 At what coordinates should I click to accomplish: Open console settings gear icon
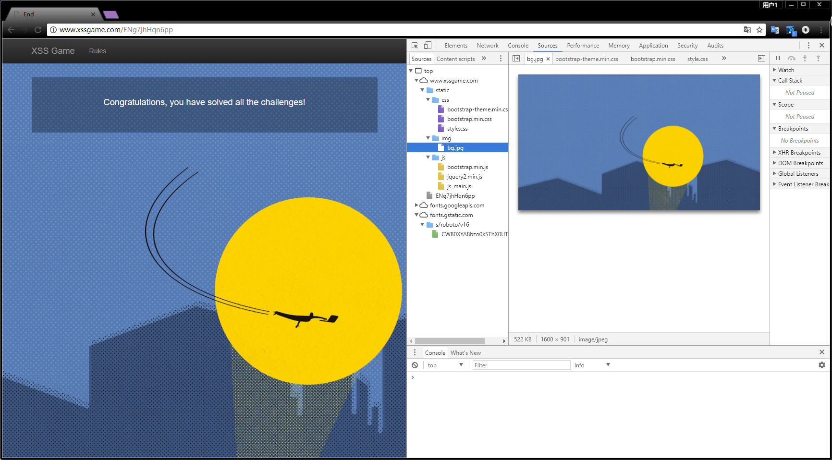click(821, 365)
